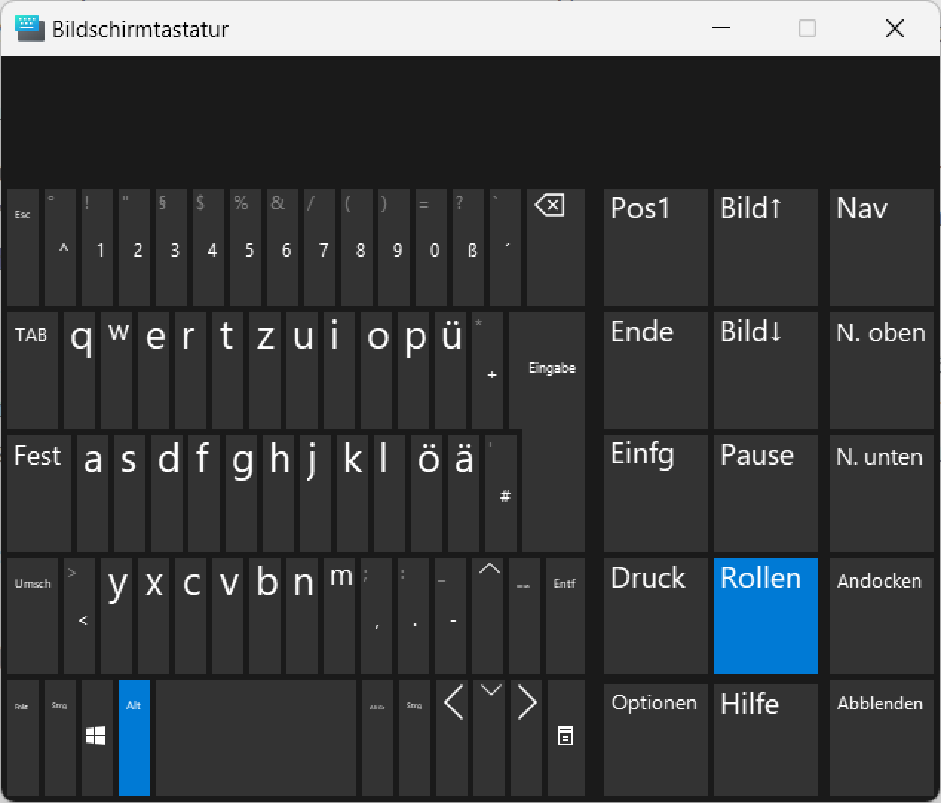Click the N. oben key
941x803 pixels.
882,370
